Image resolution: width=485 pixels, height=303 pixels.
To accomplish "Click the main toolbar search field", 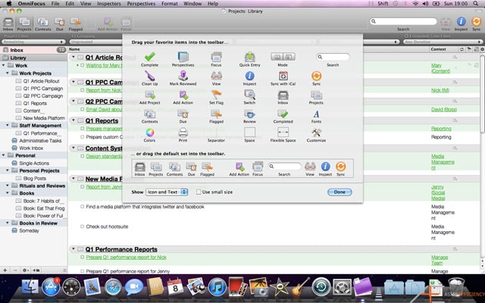I will click(403, 21).
